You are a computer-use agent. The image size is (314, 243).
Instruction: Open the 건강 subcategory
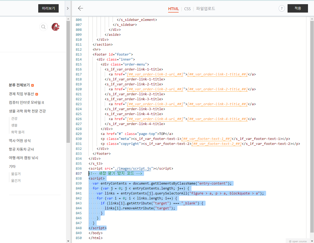click(14, 118)
